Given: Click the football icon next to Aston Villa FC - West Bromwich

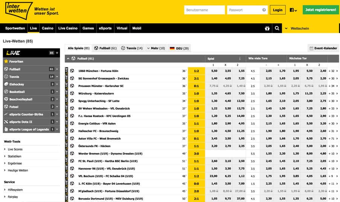Looking at the screenshot, I should pos(72,138).
